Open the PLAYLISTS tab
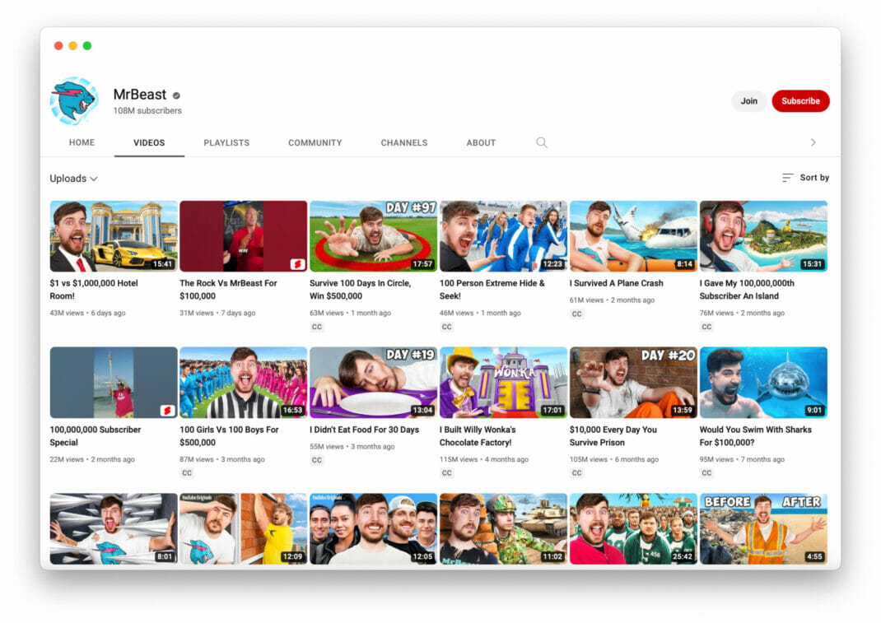 (226, 142)
